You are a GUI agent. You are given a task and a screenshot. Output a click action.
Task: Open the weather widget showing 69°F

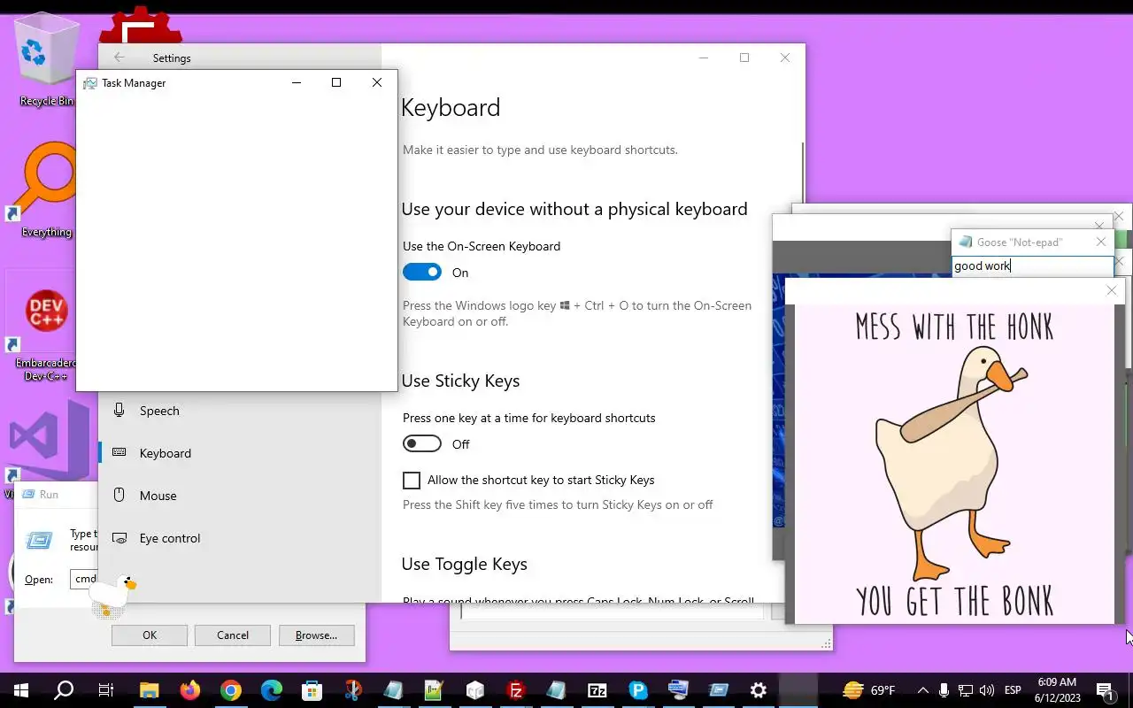coord(869,690)
